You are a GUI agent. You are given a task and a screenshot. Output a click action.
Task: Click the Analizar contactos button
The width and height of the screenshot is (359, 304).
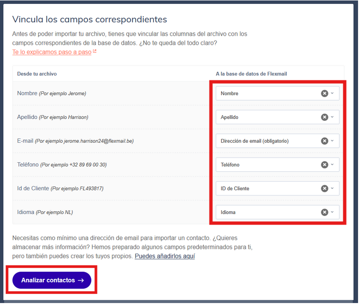[x=52, y=280]
